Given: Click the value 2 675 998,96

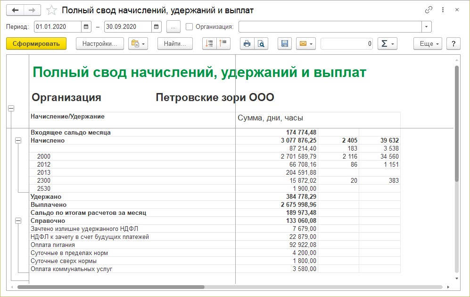Looking at the screenshot, I should (298, 205).
